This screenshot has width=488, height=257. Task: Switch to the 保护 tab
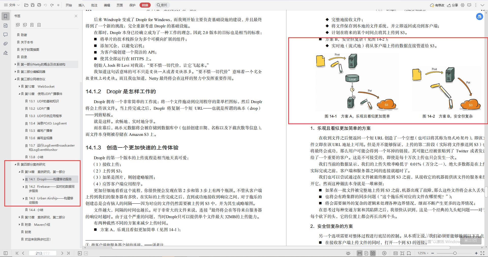coord(132,5)
